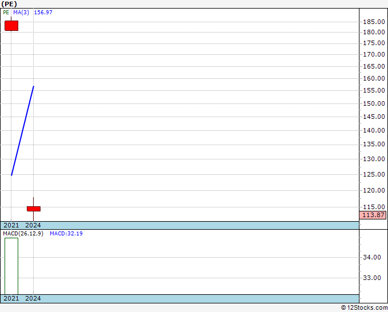
Task: Click the 170.00 price axis label
Action: click(x=374, y=54)
